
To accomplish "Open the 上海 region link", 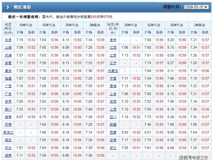I will [8, 47].
